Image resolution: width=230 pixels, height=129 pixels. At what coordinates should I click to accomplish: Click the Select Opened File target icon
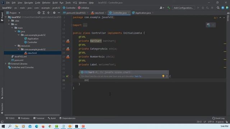tap(39, 13)
